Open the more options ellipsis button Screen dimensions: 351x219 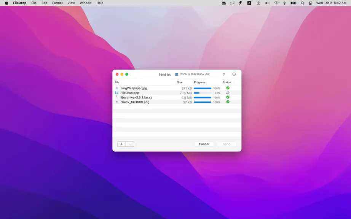click(x=234, y=74)
